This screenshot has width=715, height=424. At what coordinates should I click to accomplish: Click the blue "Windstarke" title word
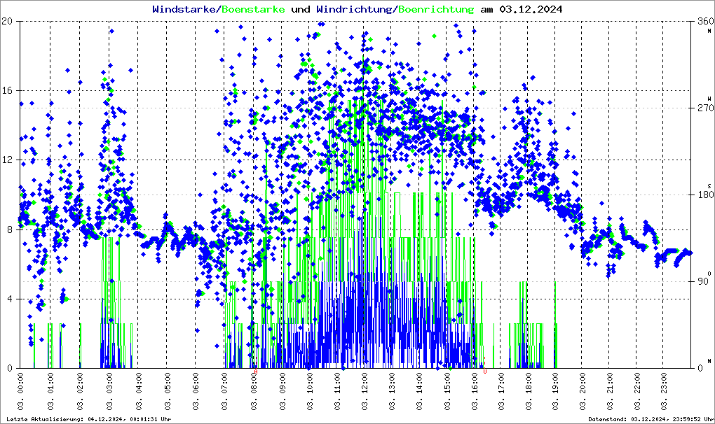(x=184, y=9)
